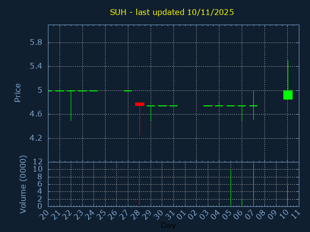Image resolution: width=310 pixels, height=232 pixels.
Task: Click the red candlestick body on day 28
Action: tap(139, 104)
